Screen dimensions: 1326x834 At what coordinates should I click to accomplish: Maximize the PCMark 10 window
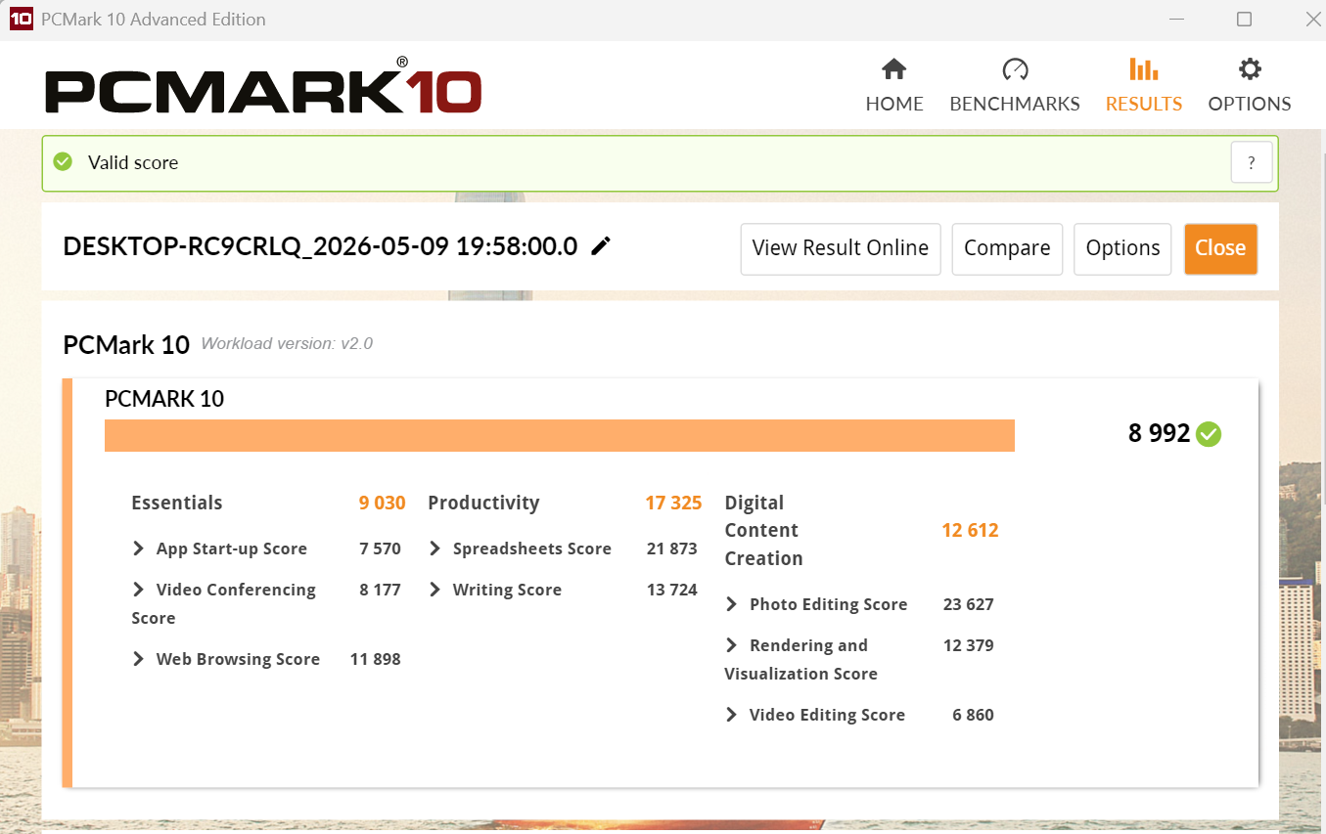(x=1244, y=19)
